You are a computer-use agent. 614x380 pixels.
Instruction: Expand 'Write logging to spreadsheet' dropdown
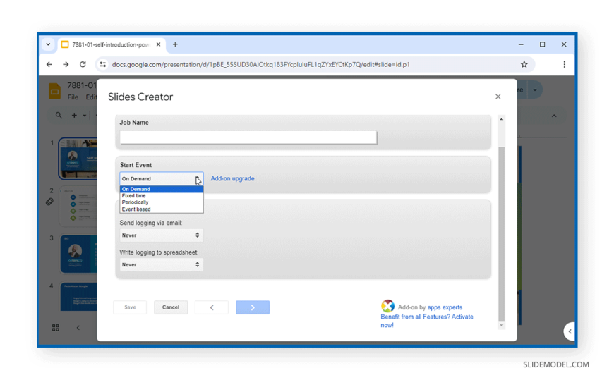pyautogui.click(x=161, y=265)
